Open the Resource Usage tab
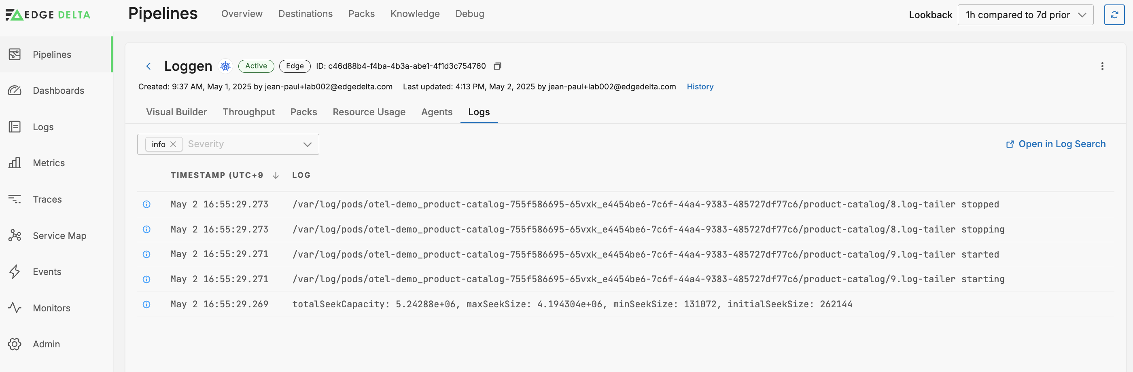 tap(369, 112)
